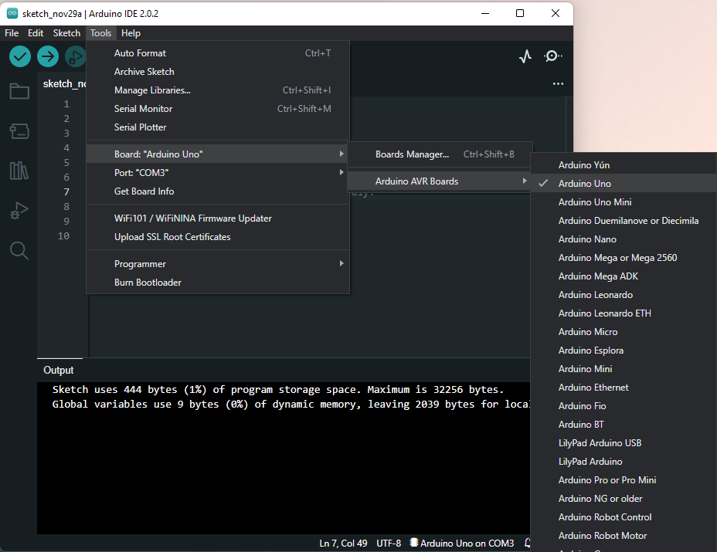
Task: Select the Arduino Mega ADK board
Action: 624,276
